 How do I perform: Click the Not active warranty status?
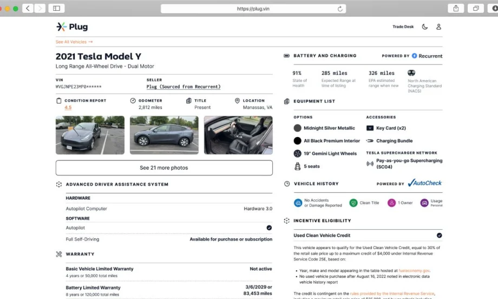pos(261,269)
